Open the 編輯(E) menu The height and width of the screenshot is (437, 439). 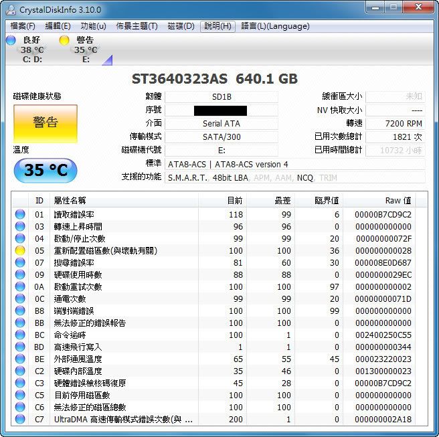coord(58,26)
